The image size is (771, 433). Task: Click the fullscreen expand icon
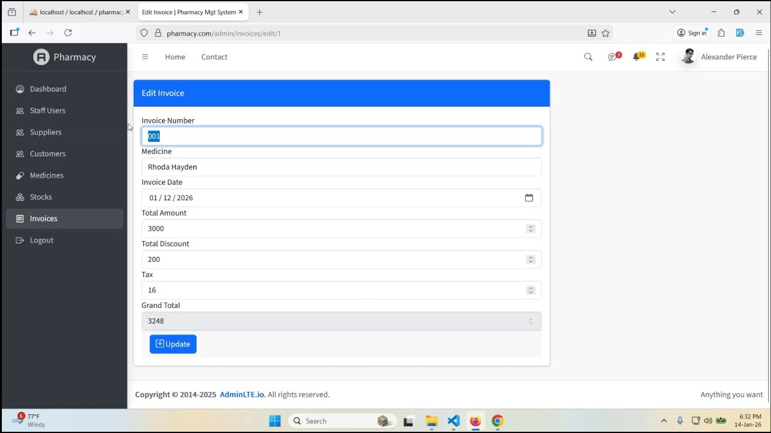tap(661, 57)
